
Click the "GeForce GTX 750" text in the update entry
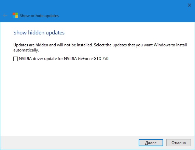pos(93,59)
